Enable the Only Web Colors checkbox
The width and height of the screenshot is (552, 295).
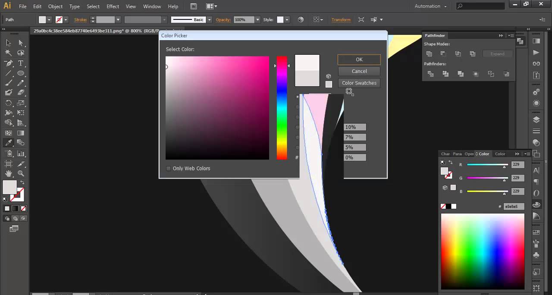(x=169, y=168)
